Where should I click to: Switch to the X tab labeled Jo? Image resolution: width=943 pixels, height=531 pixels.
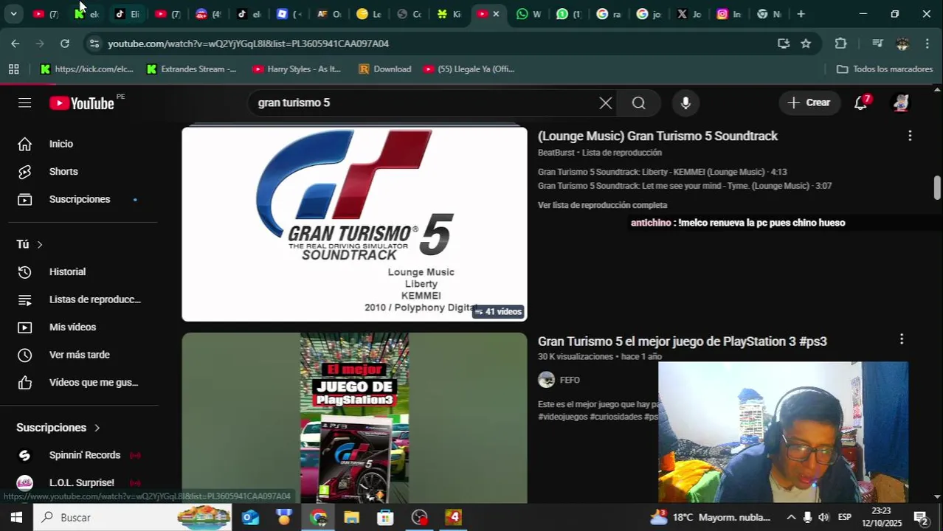[688, 14]
